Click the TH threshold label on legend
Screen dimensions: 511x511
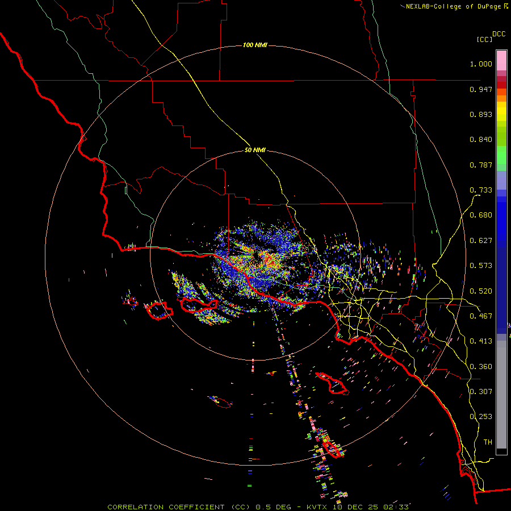coord(488,442)
